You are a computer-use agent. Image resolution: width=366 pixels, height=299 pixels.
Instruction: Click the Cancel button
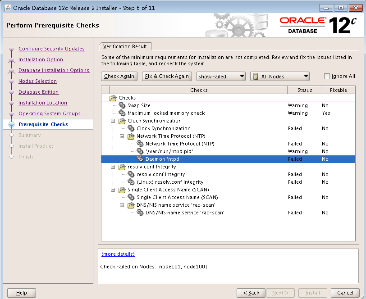click(345, 293)
